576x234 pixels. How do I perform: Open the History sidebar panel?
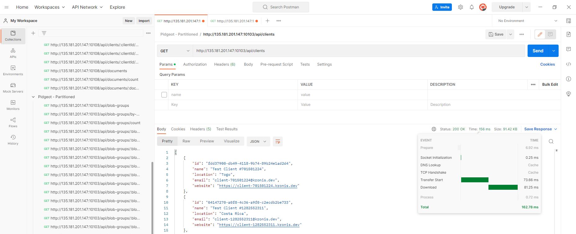click(13, 140)
